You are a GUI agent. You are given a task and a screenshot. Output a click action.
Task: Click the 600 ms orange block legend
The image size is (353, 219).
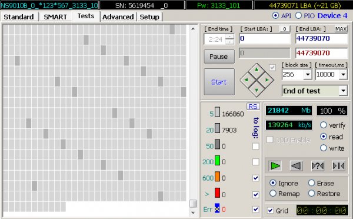217,177
